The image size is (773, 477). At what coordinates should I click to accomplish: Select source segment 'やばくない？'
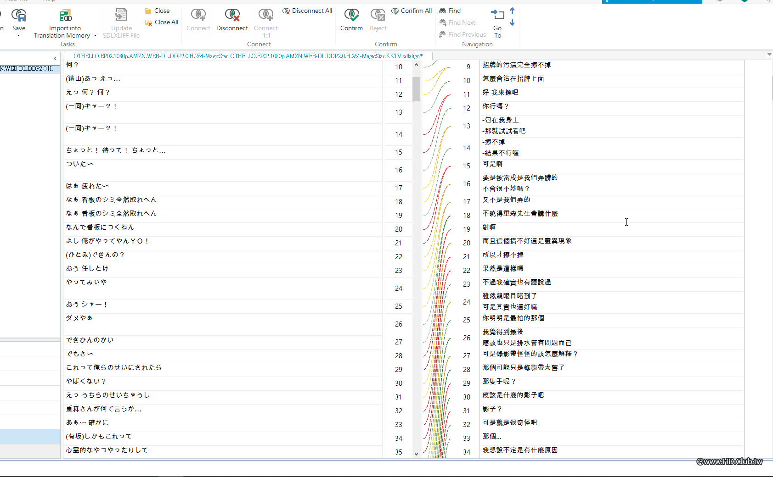[223, 383]
